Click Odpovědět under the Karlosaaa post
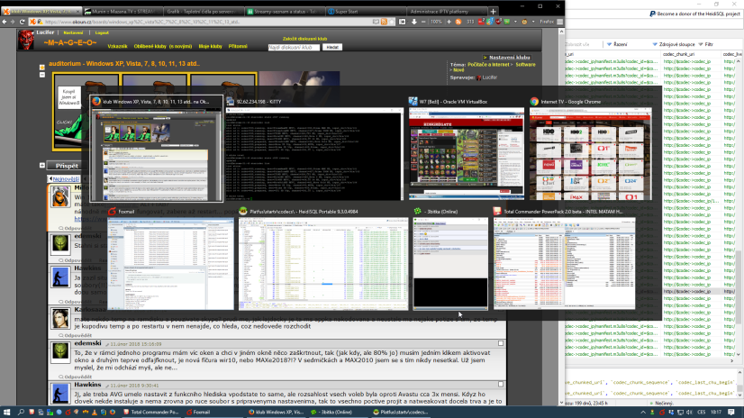The width and height of the screenshot is (744, 418). point(76,335)
